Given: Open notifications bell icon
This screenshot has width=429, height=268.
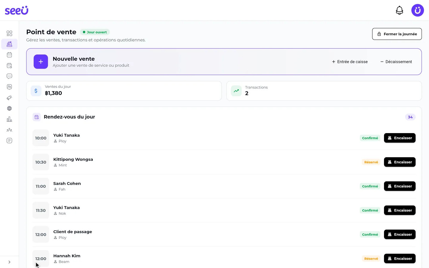Looking at the screenshot, I should [x=400, y=10].
